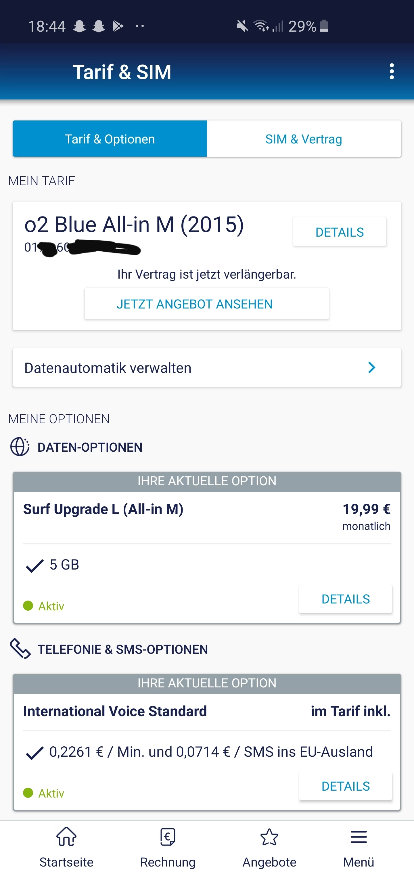
Task: Tap the Angebote star icon
Action: [x=269, y=837]
